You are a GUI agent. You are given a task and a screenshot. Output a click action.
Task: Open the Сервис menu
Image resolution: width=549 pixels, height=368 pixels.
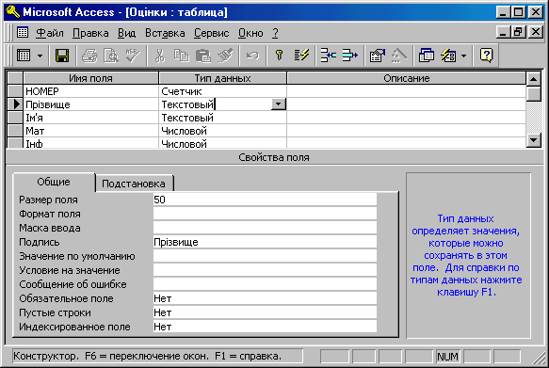212,33
